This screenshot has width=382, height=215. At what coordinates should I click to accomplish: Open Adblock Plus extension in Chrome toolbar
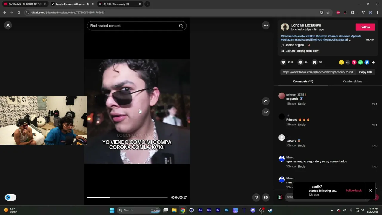click(x=338, y=13)
